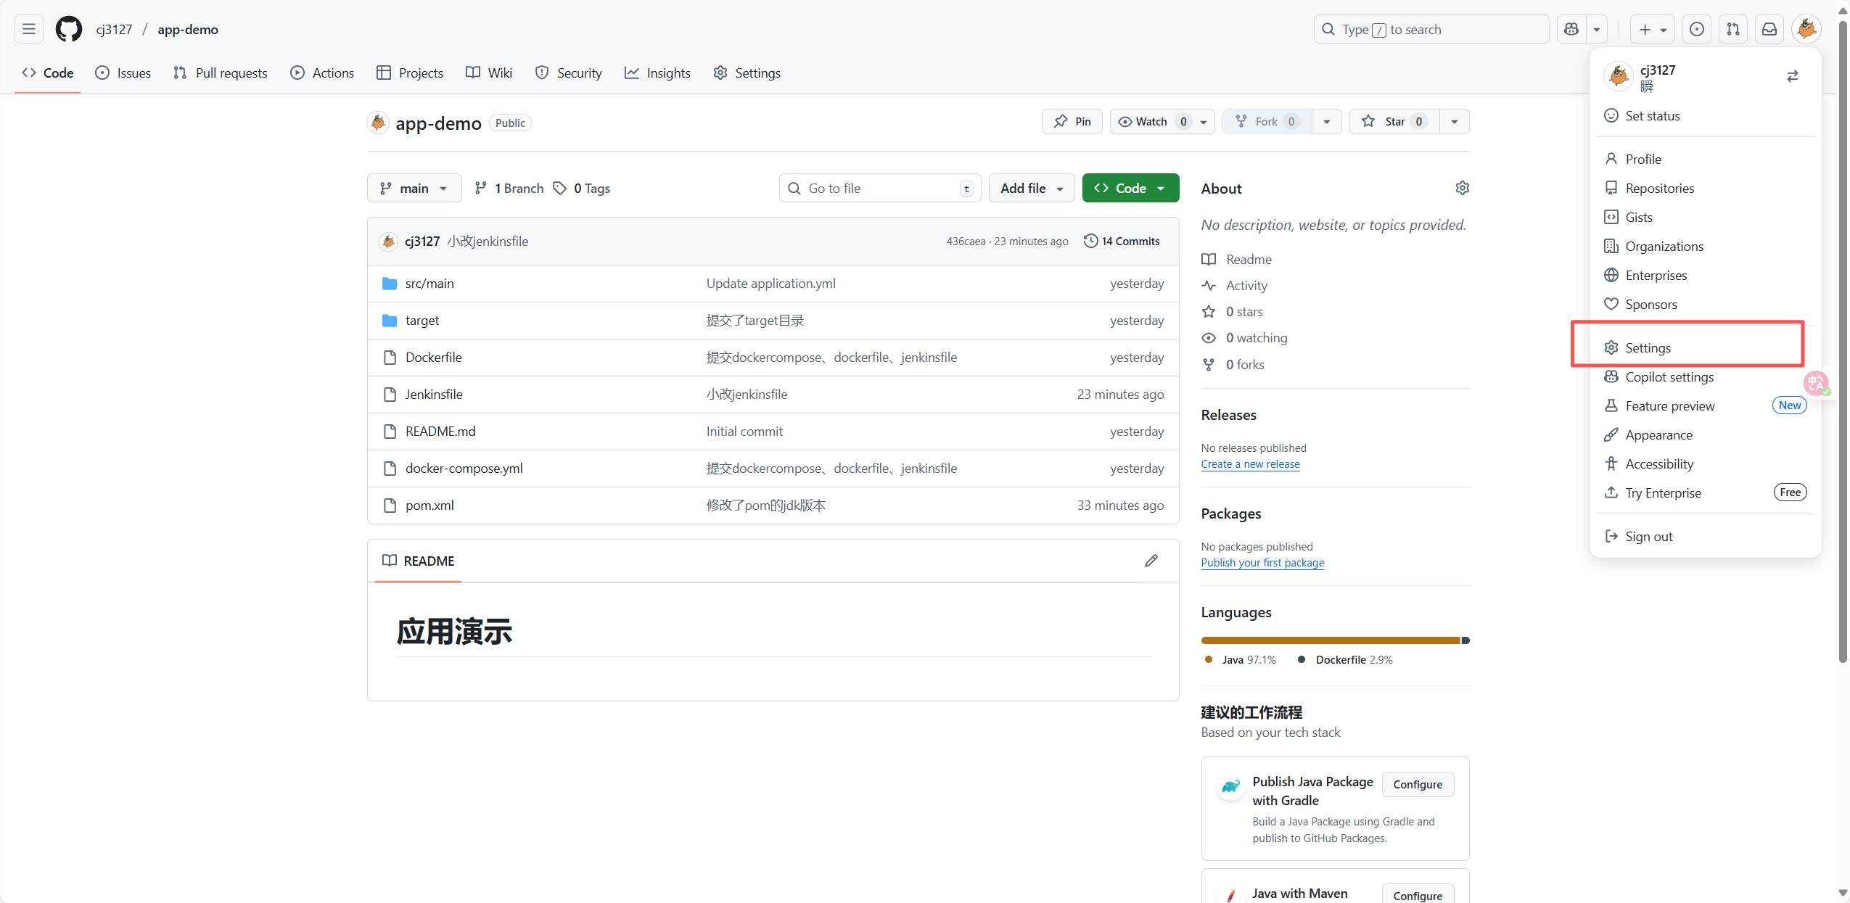This screenshot has width=1850, height=903.
Task: Open the Dockerfile file
Action: click(434, 358)
